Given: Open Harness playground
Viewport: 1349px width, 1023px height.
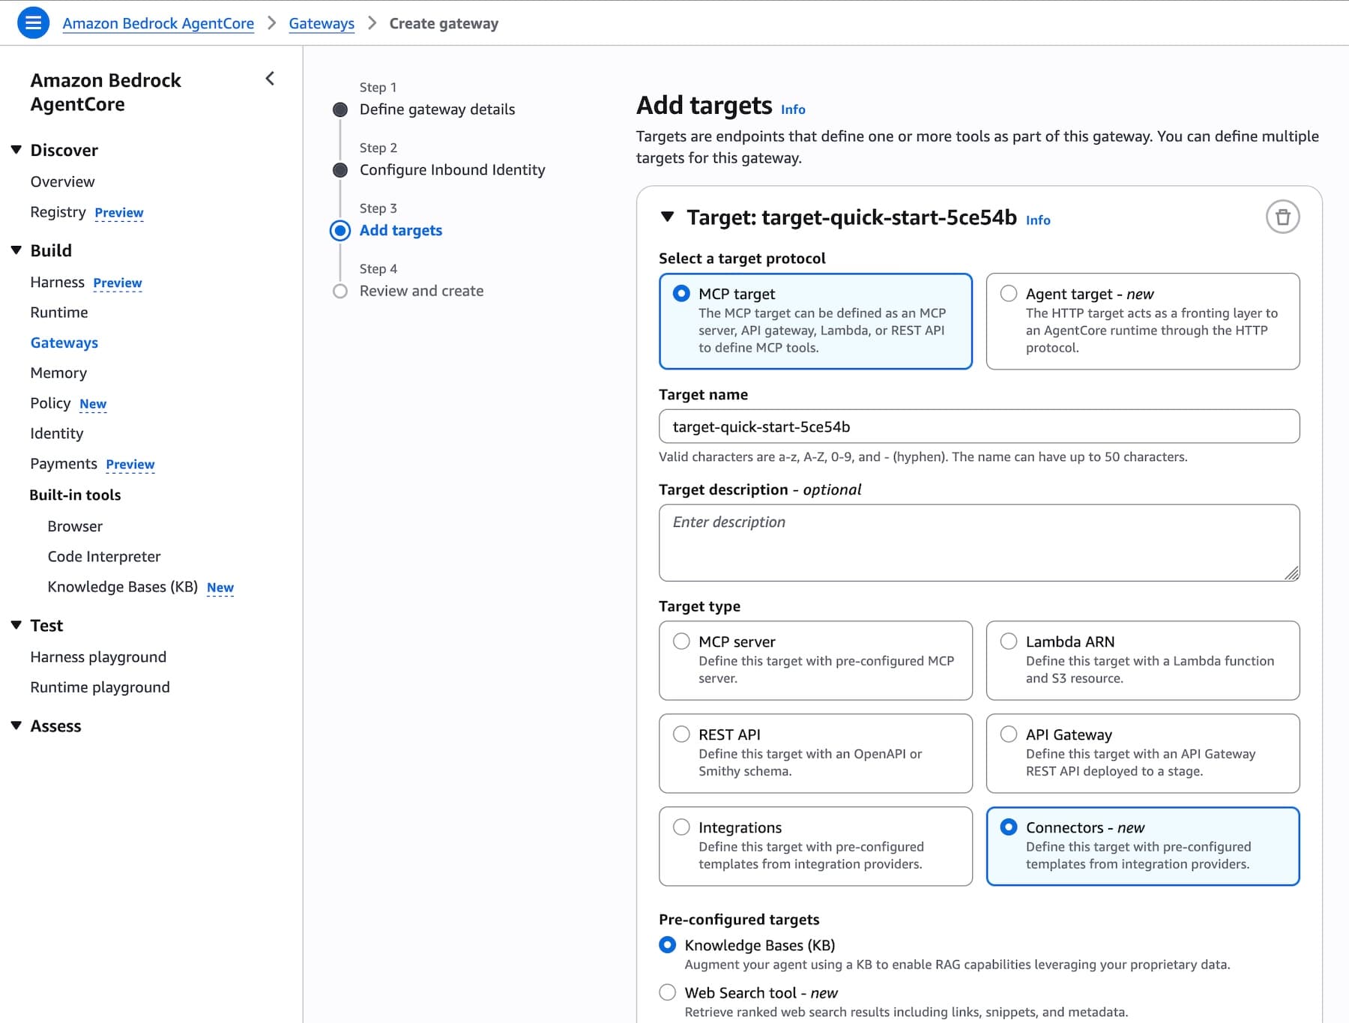Looking at the screenshot, I should pyautogui.click(x=98, y=657).
